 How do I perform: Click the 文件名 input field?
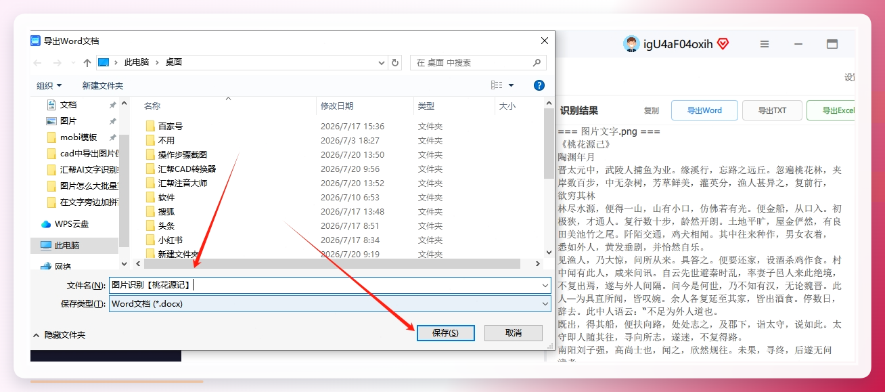pyautogui.click(x=330, y=286)
